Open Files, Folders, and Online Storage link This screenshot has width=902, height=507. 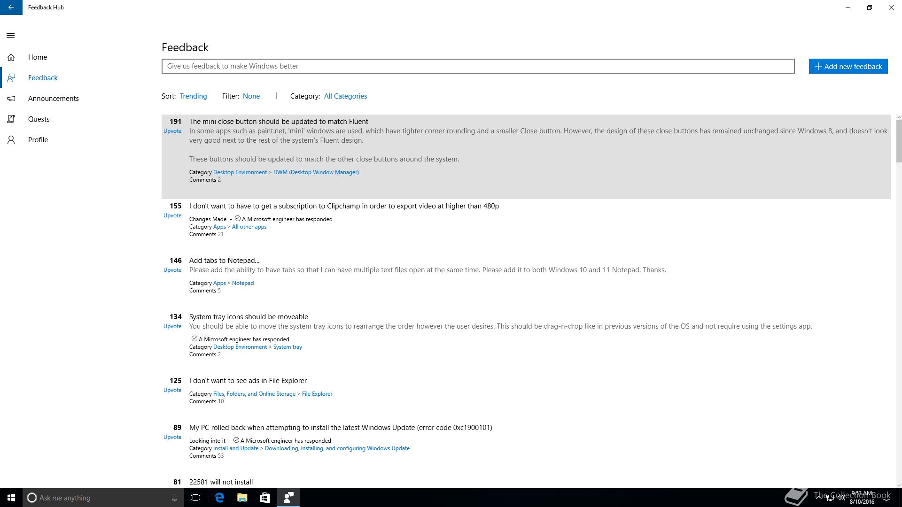coord(254,394)
